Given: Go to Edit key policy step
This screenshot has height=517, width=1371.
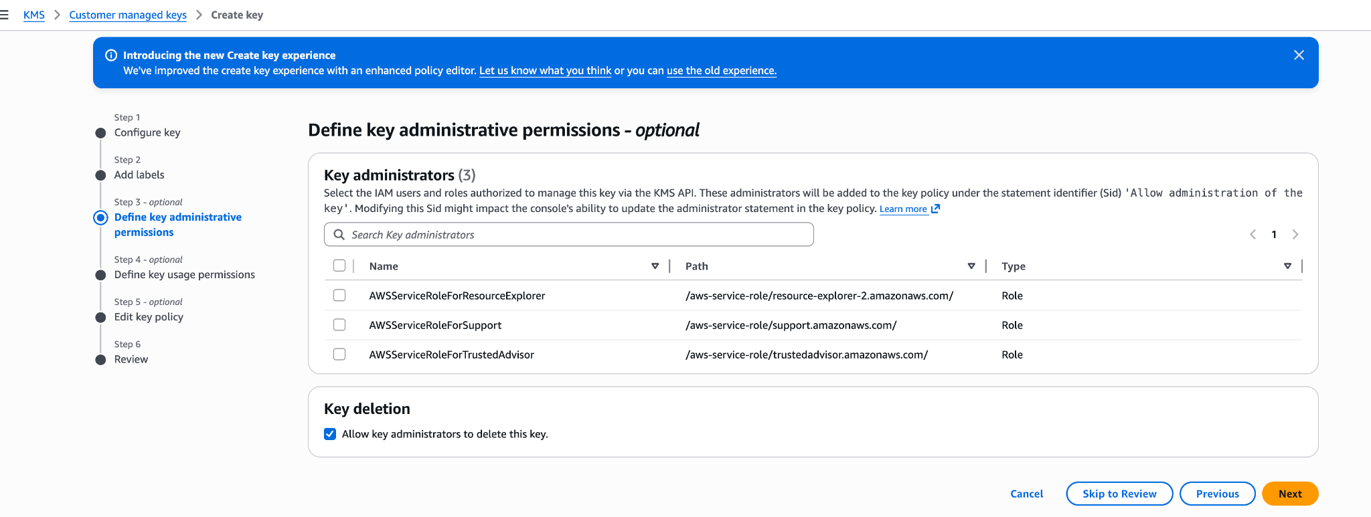Looking at the screenshot, I should pos(149,317).
